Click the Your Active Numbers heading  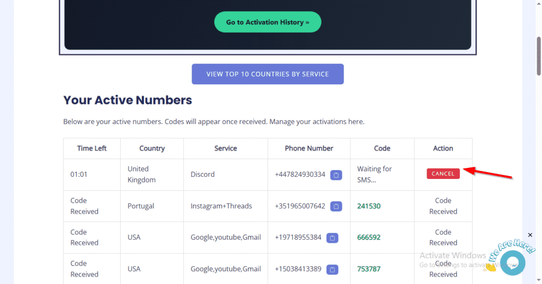coord(128,100)
